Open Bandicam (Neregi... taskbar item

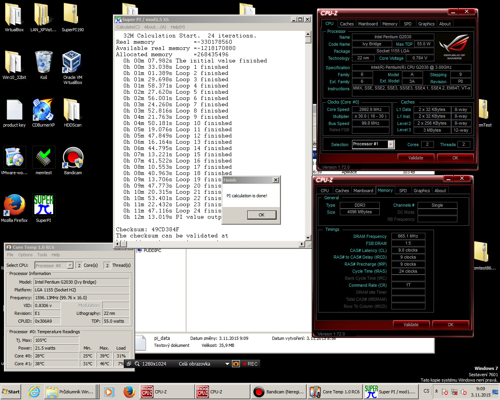click(279, 392)
